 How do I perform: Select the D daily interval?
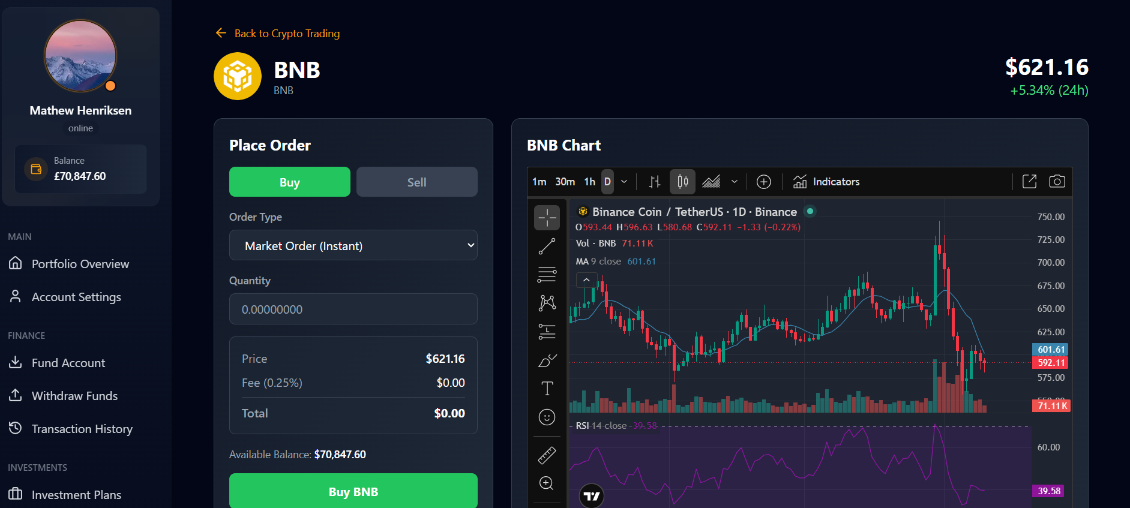[x=607, y=182]
